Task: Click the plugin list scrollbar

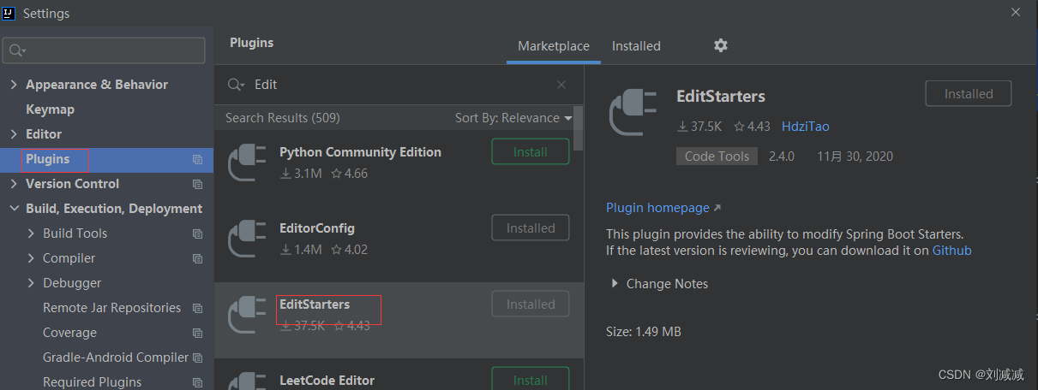Action: pyautogui.click(x=579, y=128)
